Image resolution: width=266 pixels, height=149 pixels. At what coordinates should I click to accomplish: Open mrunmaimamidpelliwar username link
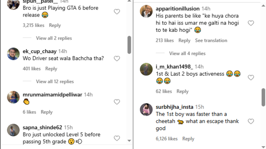pos(52,95)
